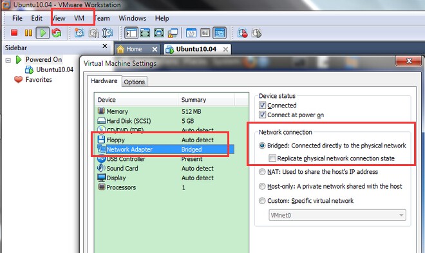Viewport: 425px width, 253px height.
Task: Close the Sidebar panel with its X
Action: tap(104, 46)
